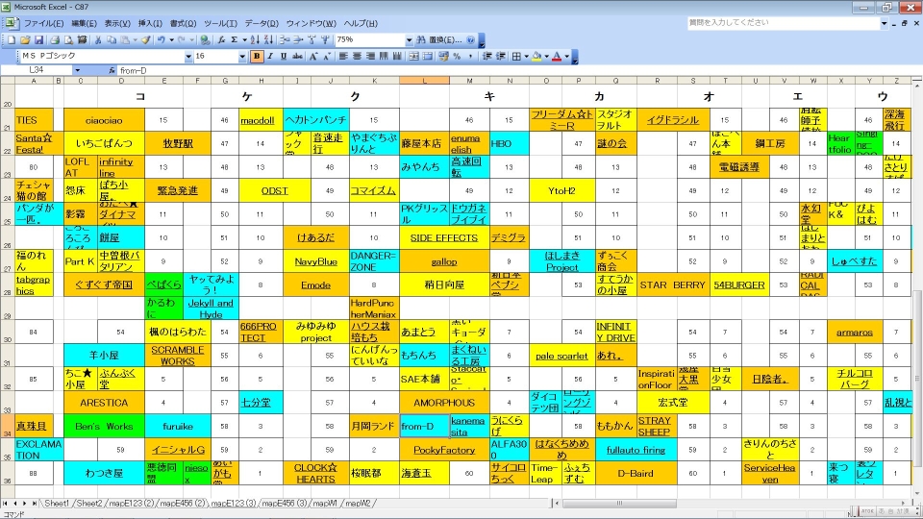Toggle Underline formatting button
Viewport: 923px width, 519px height.
(284, 57)
